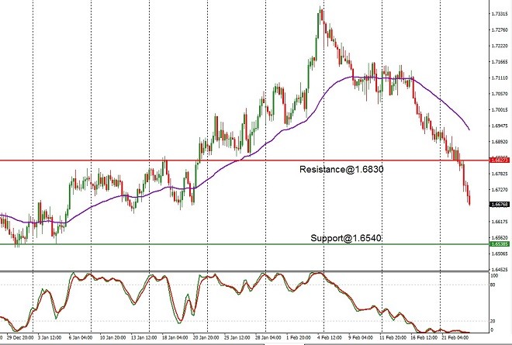Click the 1.67270 price axis label

[x=500, y=190]
